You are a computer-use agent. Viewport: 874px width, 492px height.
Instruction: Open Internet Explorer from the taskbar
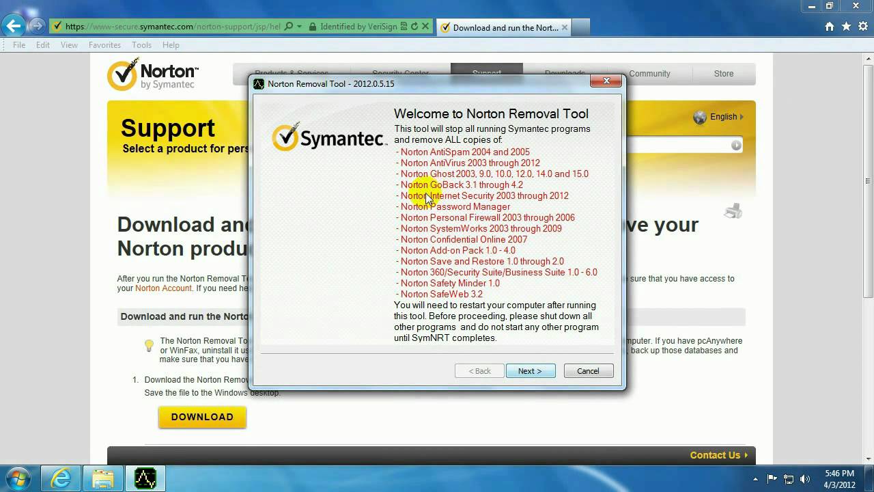[x=61, y=478]
